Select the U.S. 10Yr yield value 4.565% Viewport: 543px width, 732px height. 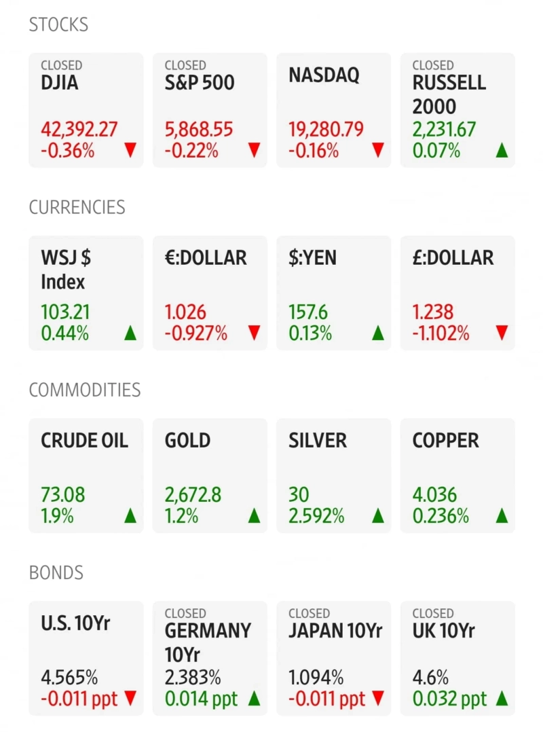[x=69, y=678]
